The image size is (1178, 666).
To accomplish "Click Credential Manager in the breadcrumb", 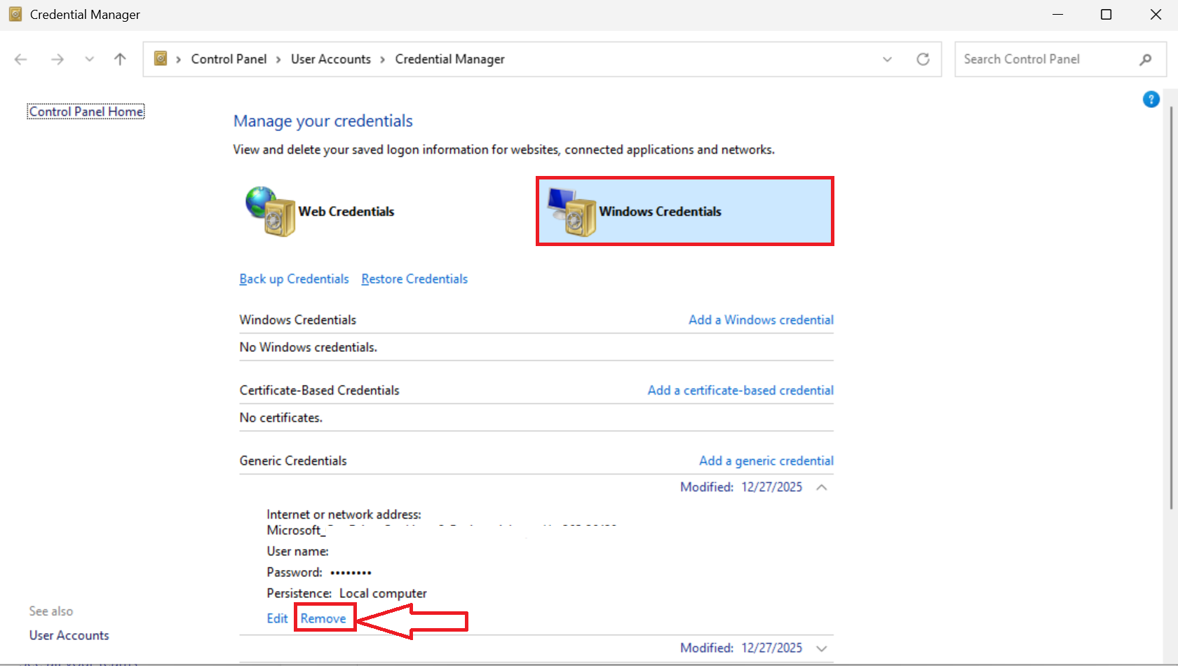I will (449, 60).
